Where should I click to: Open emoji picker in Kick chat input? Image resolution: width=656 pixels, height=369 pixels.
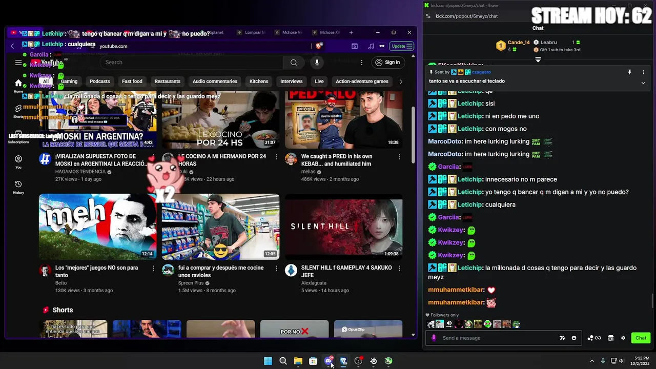coord(574,338)
